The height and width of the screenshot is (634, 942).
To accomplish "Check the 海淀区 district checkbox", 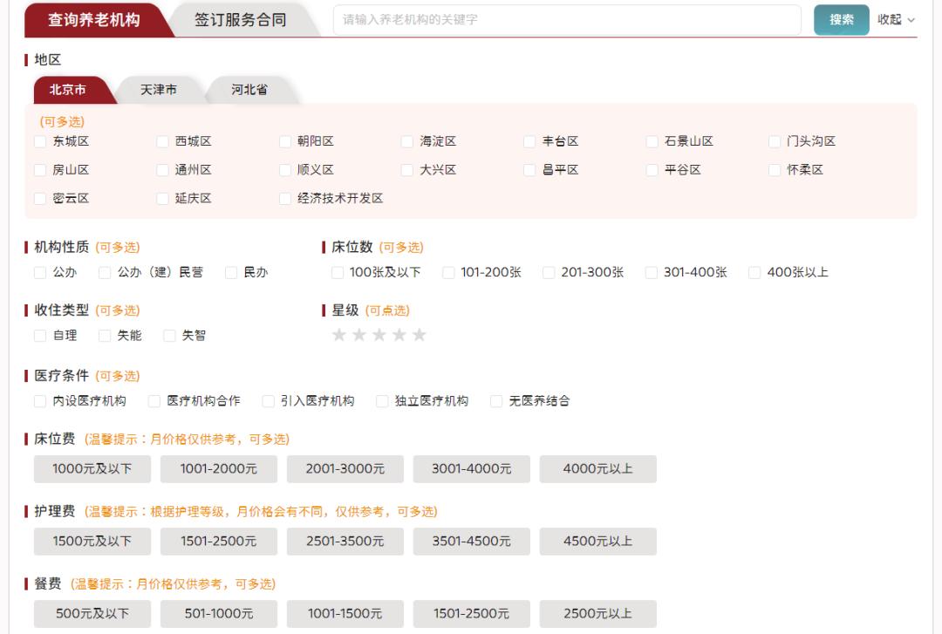I will (x=406, y=140).
